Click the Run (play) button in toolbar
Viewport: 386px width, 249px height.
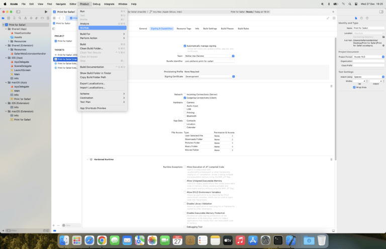coord(46,12)
